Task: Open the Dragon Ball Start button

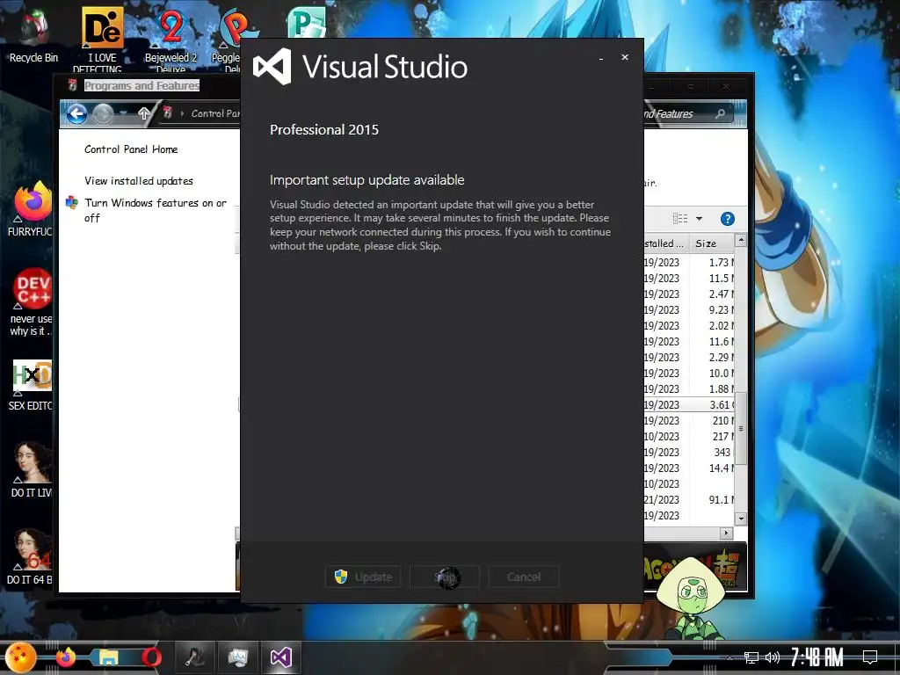Action: click(21, 657)
